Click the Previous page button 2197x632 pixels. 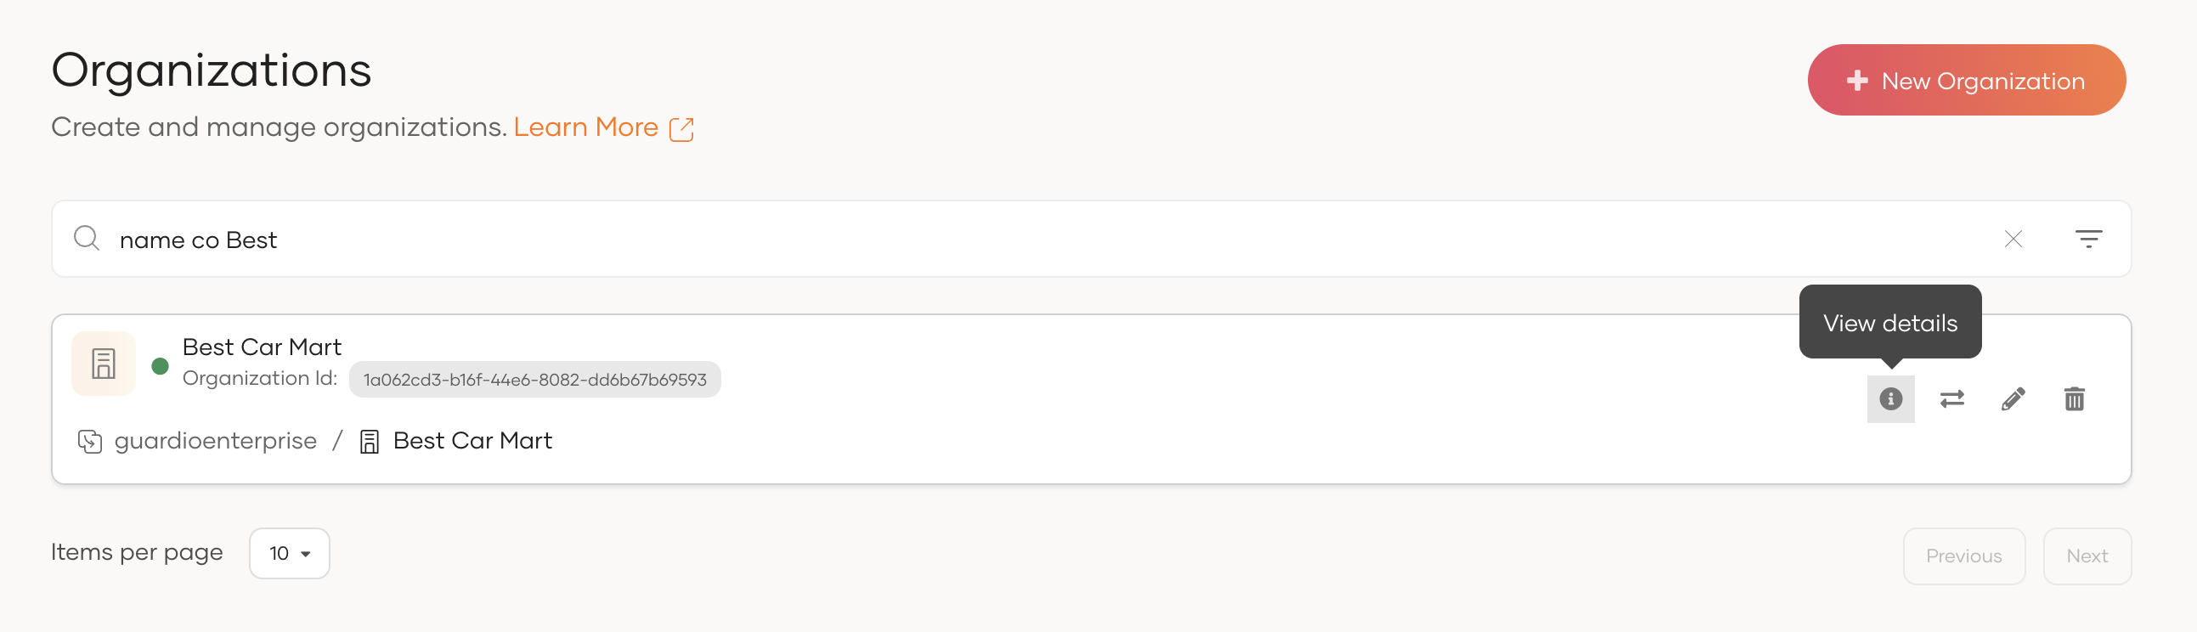pyautogui.click(x=1963, y=556)
